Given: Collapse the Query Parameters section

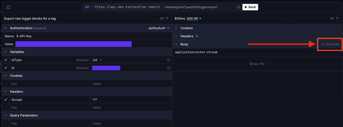Looking at the screenshot, I should tap(6, 115).
